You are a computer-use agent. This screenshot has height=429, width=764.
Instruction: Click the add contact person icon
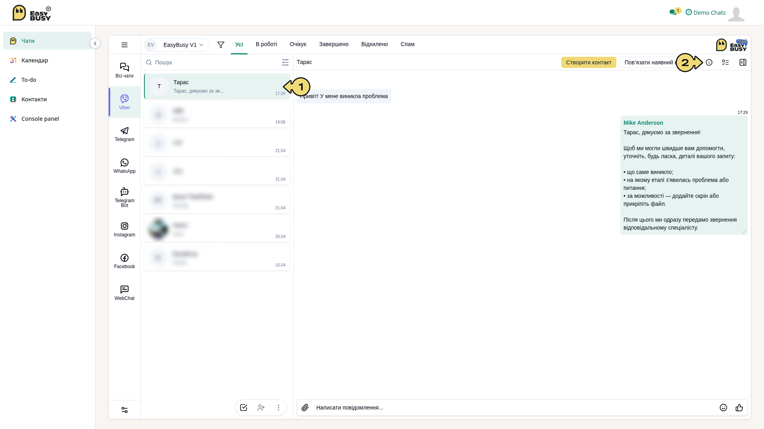261,408
